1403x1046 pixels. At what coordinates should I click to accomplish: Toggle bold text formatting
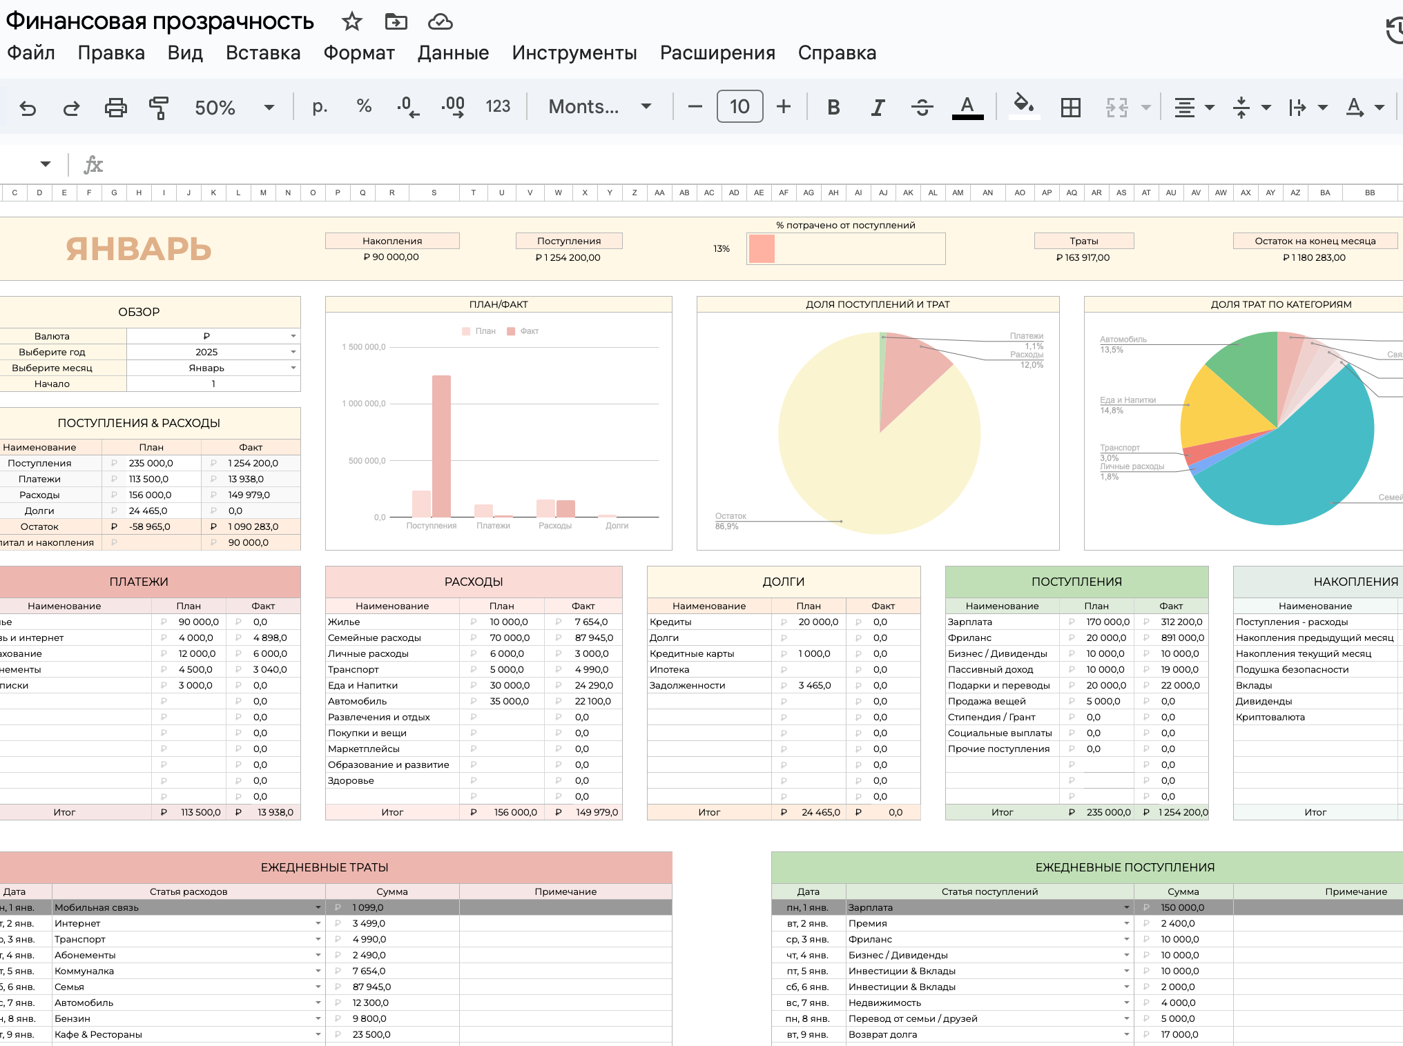pyautogui.click(x=833, y=107)
